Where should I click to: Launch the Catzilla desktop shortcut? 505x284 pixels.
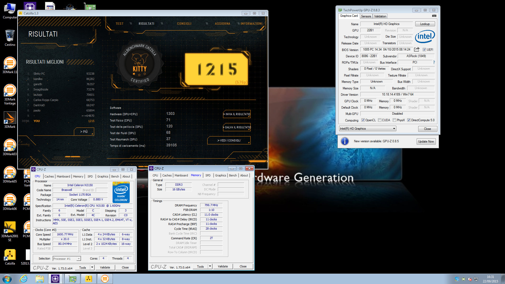pyautogui.click(x=10, y=257)
